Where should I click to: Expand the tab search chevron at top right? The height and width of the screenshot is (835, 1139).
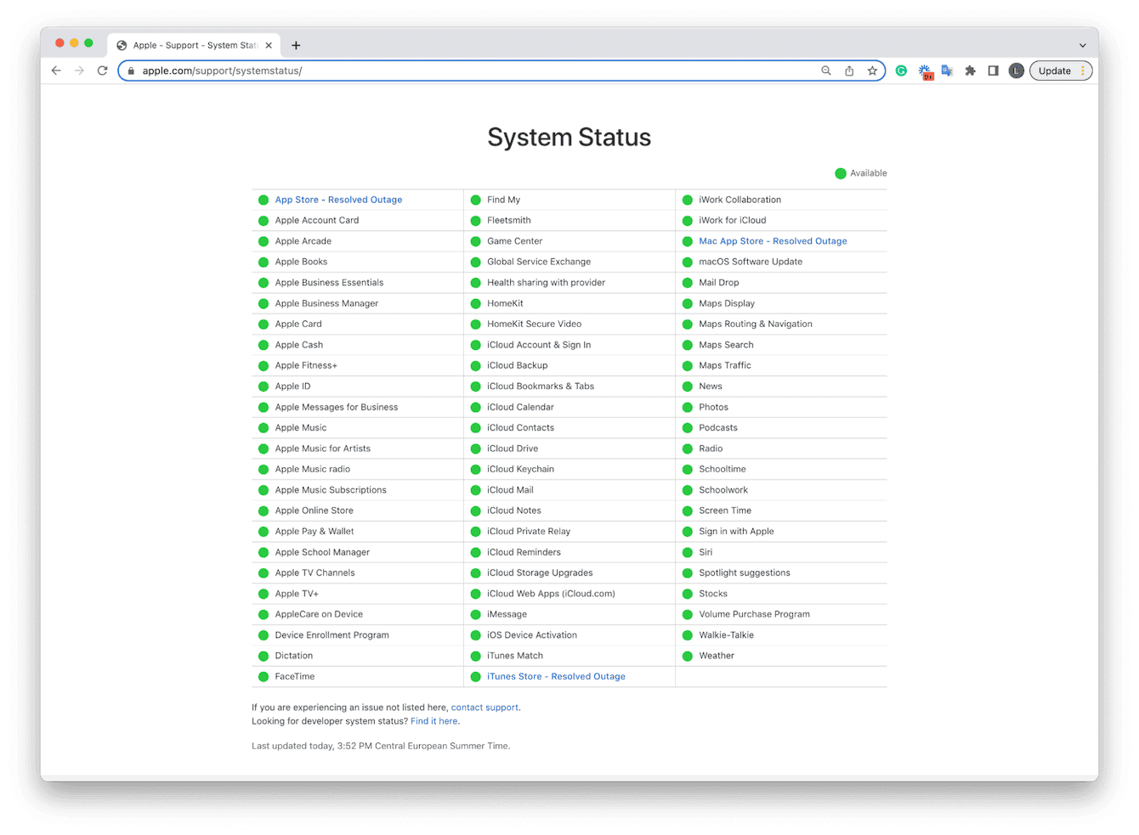(1082, 45)
